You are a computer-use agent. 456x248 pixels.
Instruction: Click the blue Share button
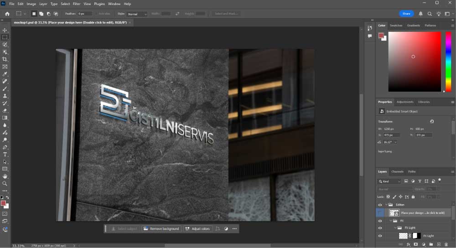(x=406, y=14)
